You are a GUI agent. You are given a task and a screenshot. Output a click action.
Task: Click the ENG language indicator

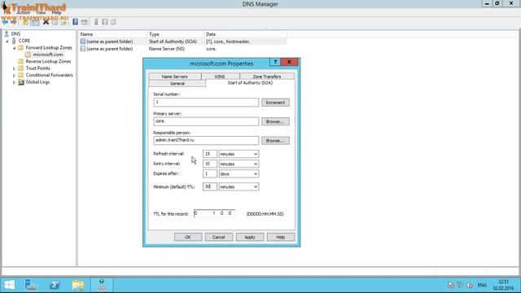[x=482, y=285]
